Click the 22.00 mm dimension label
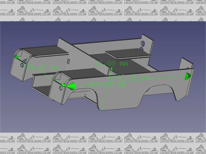Image resolution: width=206 pixels, height=154 pixels. click(x=111, y=64)
